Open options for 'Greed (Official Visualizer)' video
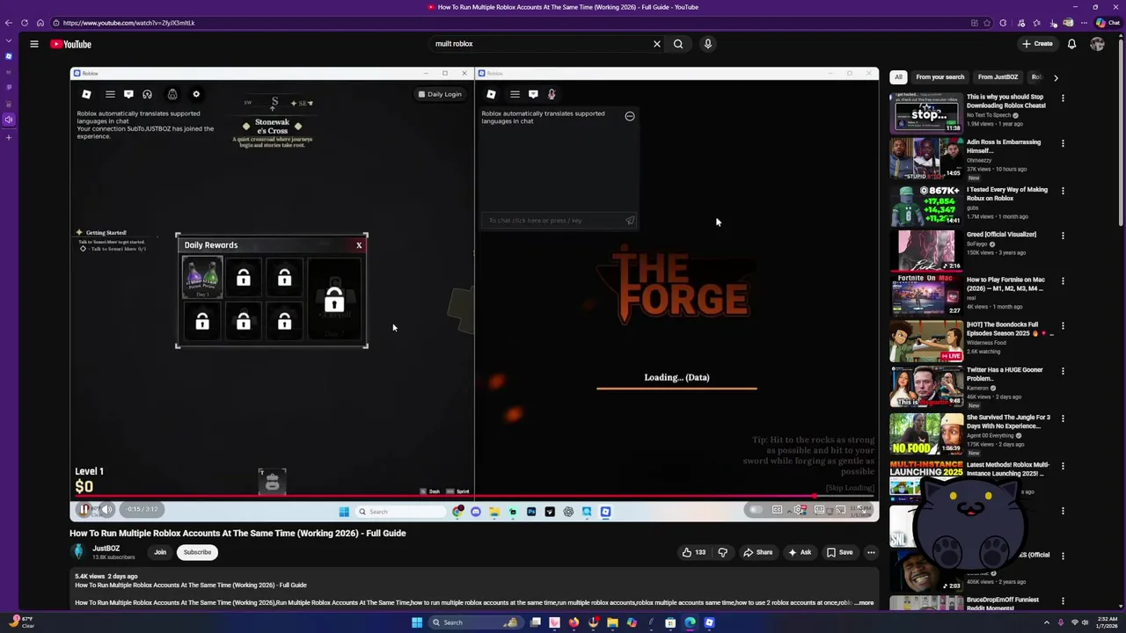Viewport: 1126px width, 633px height. pos(1063,236)
